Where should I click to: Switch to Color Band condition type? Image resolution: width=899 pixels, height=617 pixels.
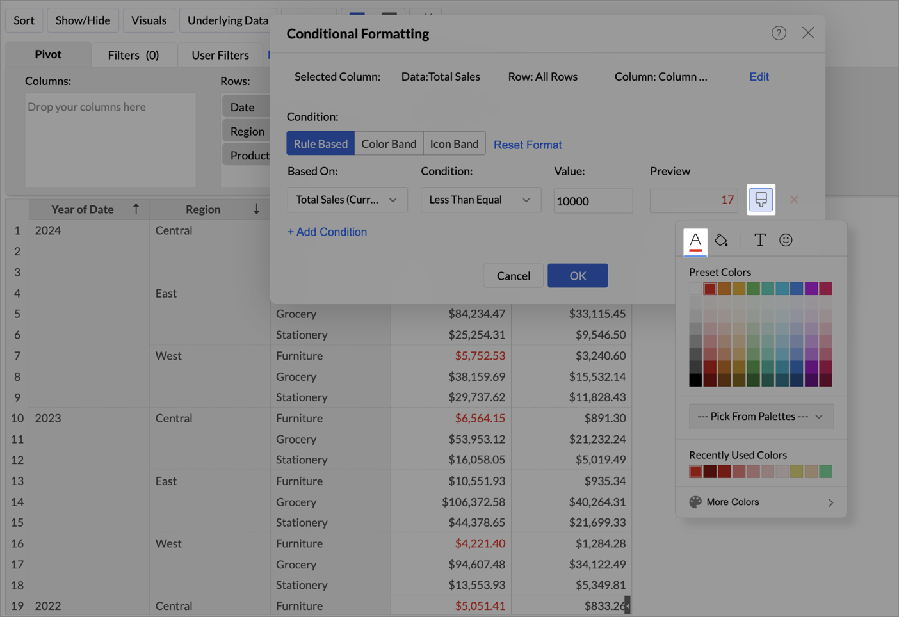click(389, 144)
